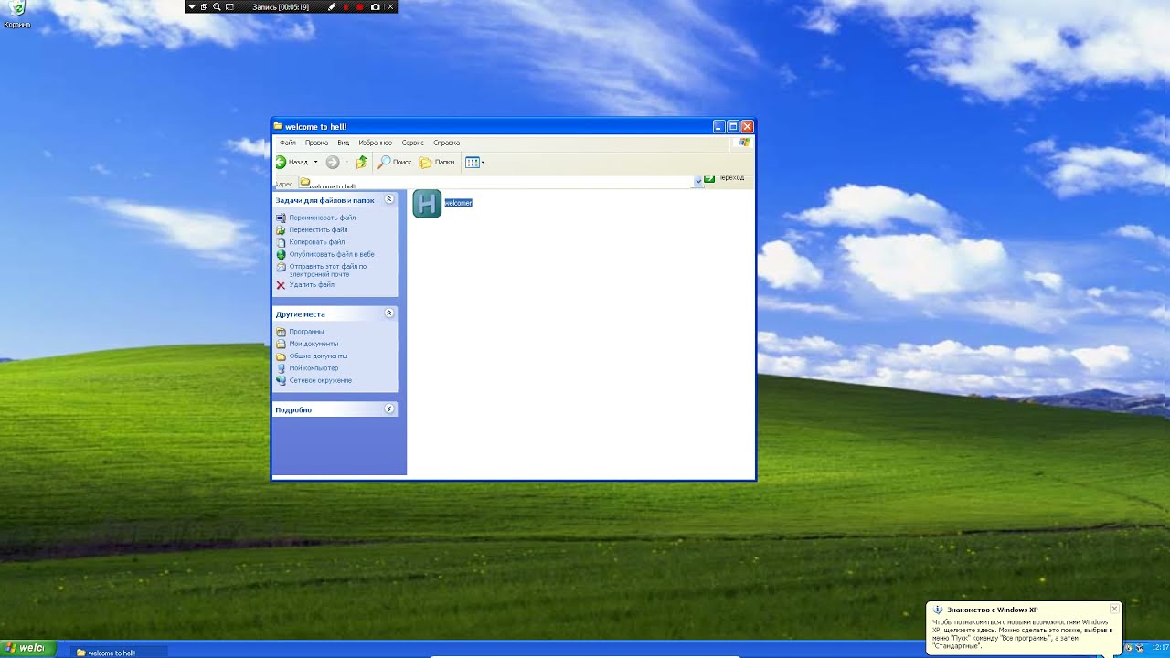Screen dimensions: 1170x658
Task: Select the welcomer file H icon
Action: point(427,203)
